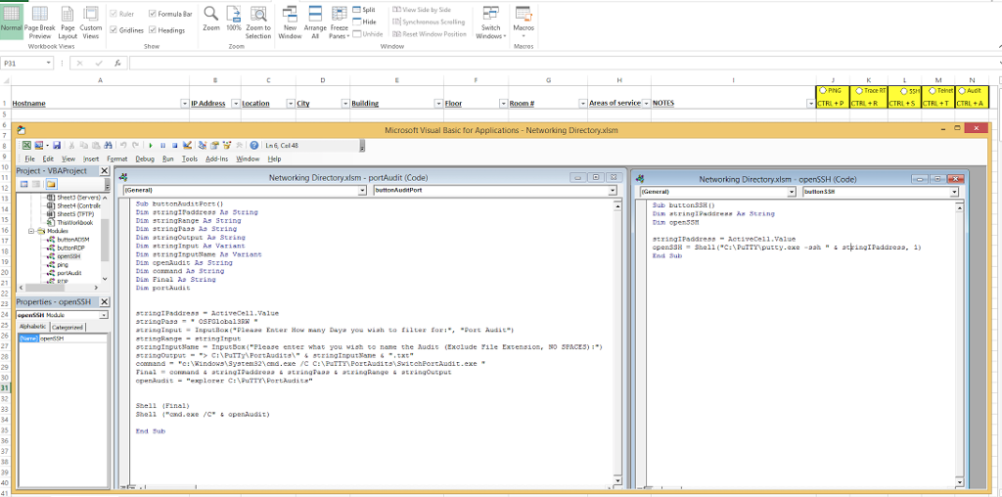Open the Building column filter dropdown
Viewport: 1002px width, 497px height.
(438, 103)
